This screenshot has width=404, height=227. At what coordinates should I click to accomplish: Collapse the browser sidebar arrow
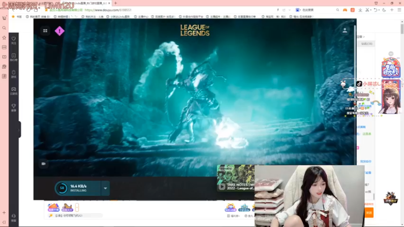point(4,222)
